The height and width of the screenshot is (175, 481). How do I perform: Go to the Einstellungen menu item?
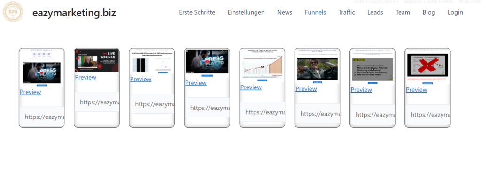click(246, 13)
